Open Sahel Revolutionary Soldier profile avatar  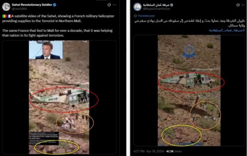tap(6, 7)
